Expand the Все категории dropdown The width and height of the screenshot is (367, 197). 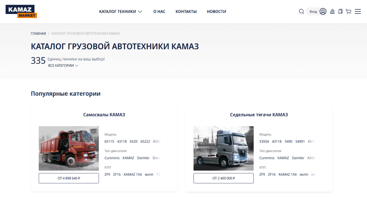tap(63, 65)
